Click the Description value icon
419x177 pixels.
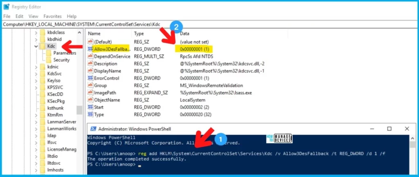click(x=90, y=64)
